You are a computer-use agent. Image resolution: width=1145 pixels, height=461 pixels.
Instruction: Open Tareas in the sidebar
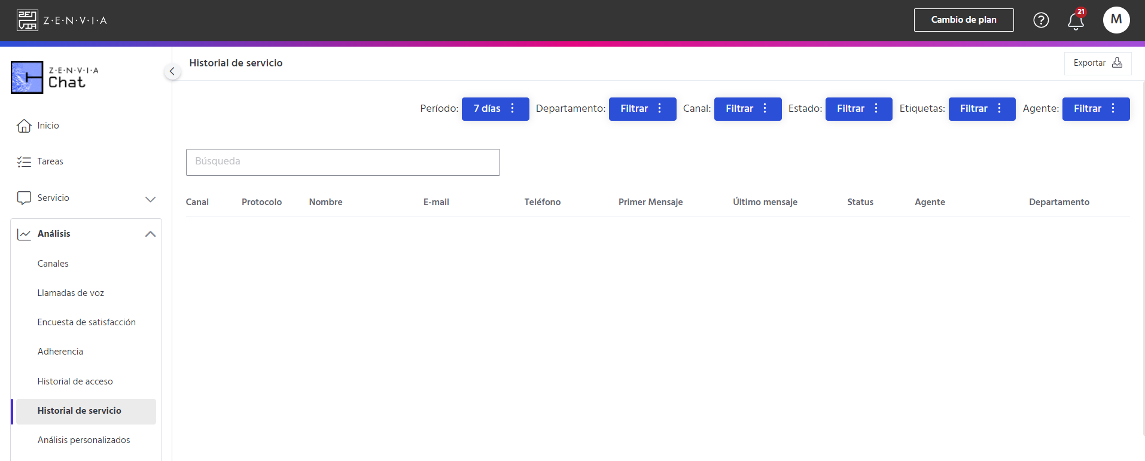[x=50, y=161]
